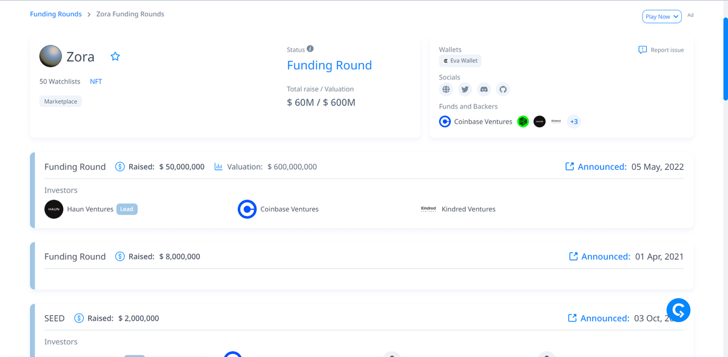Open Kindred Ventures investor entry

tap(468, 209)
